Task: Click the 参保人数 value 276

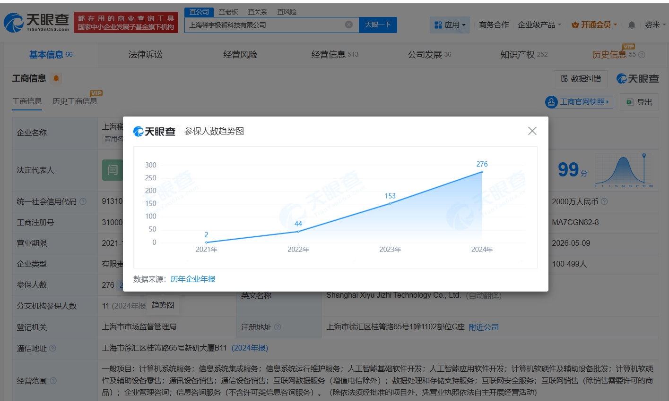Action: pyautogui.click(x=108, y=285)
